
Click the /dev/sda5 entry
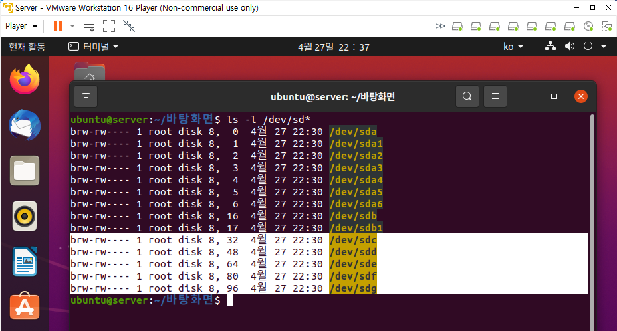(x=356, y=192)
